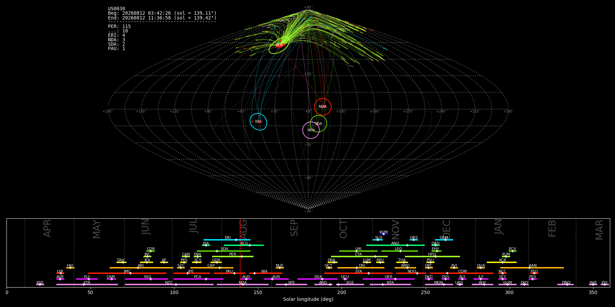615x307 pixels.
Task: Click the station ID text US0030
Action: 117,9
